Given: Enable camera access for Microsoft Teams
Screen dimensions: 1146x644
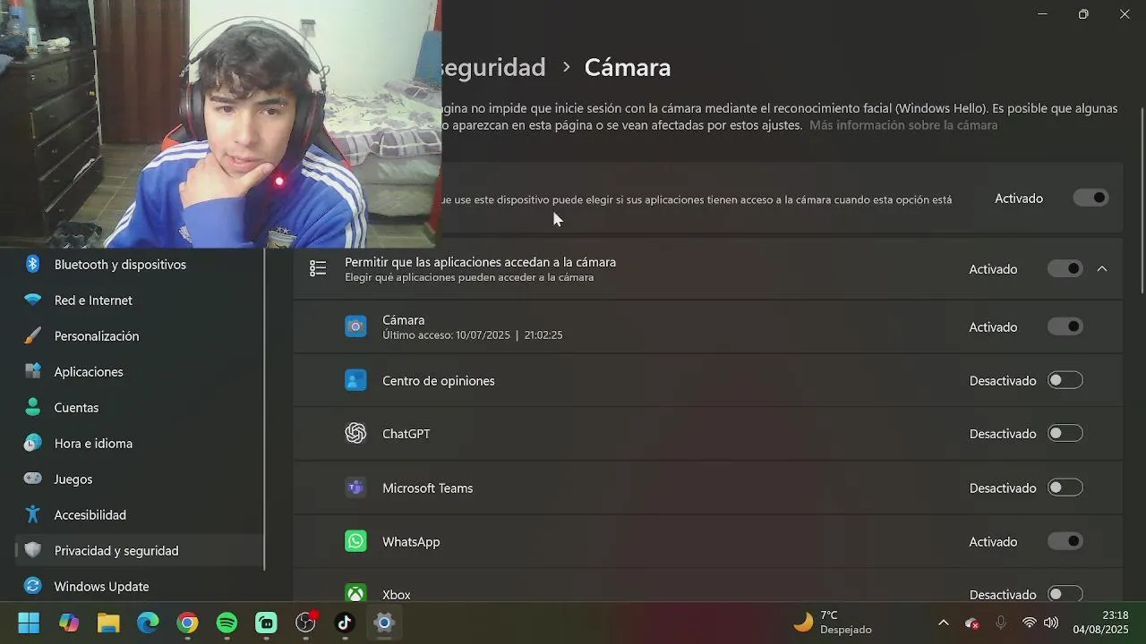Looking at the screenshot, I should tap(1065, 487).
